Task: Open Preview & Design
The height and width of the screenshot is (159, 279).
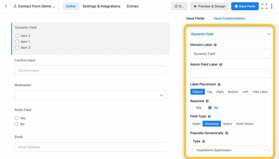Action: coord(209,6)
